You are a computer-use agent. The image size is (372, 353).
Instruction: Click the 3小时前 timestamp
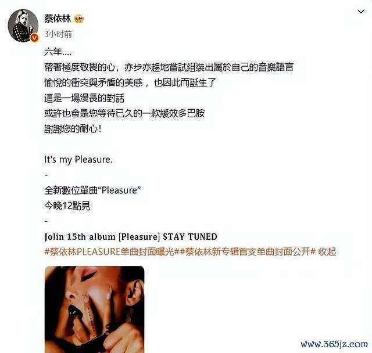(x=58, y=34)
